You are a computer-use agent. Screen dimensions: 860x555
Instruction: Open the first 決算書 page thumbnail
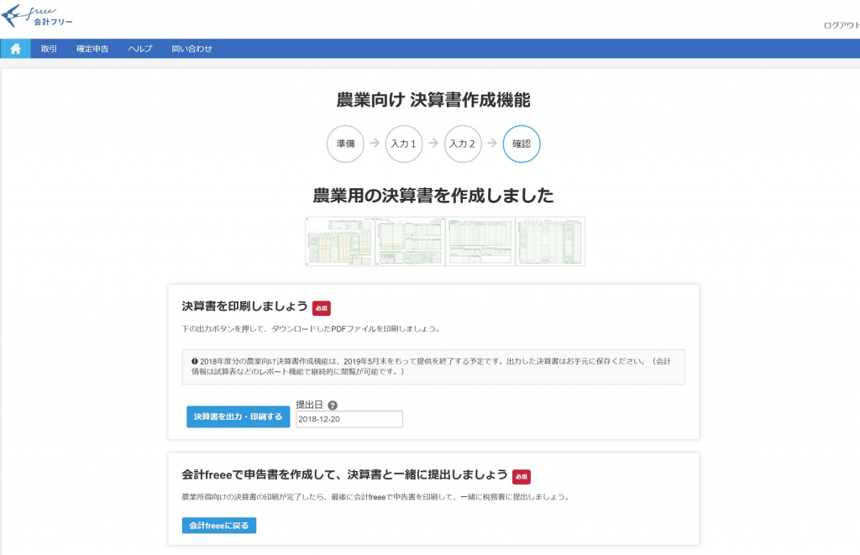click(340, 242)
